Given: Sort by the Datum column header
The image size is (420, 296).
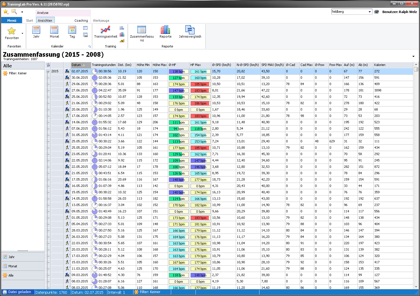Looking at the screenshot, I should pyautogui.click(x=81, y=65).
